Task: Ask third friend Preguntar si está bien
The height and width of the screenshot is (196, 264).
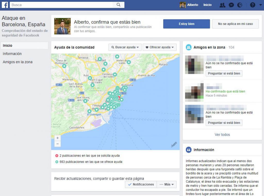Action: point(224,123)
